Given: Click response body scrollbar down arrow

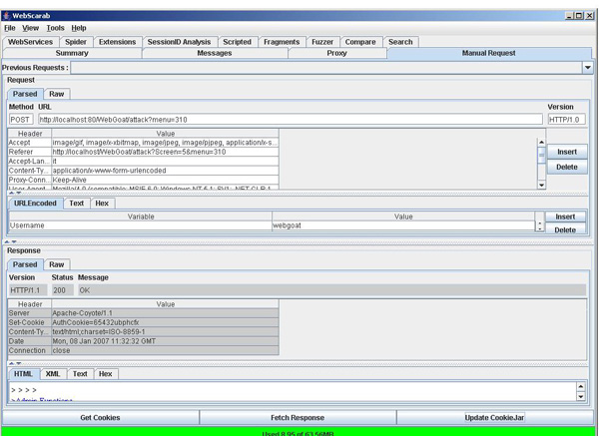Looking at the screenshot, I should (x=581, y=397).
